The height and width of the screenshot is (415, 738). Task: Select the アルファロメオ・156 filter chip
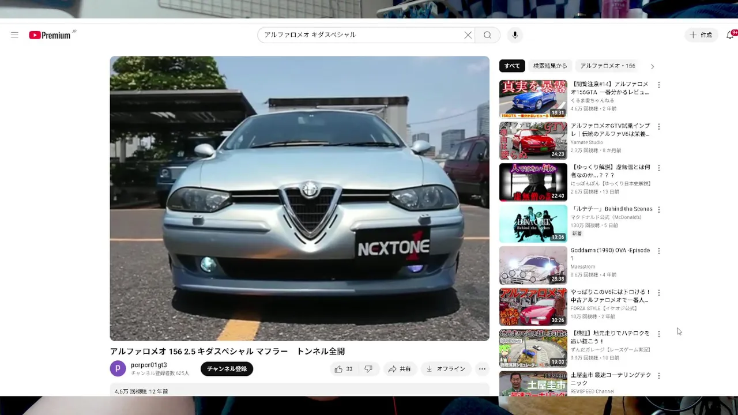608,66
